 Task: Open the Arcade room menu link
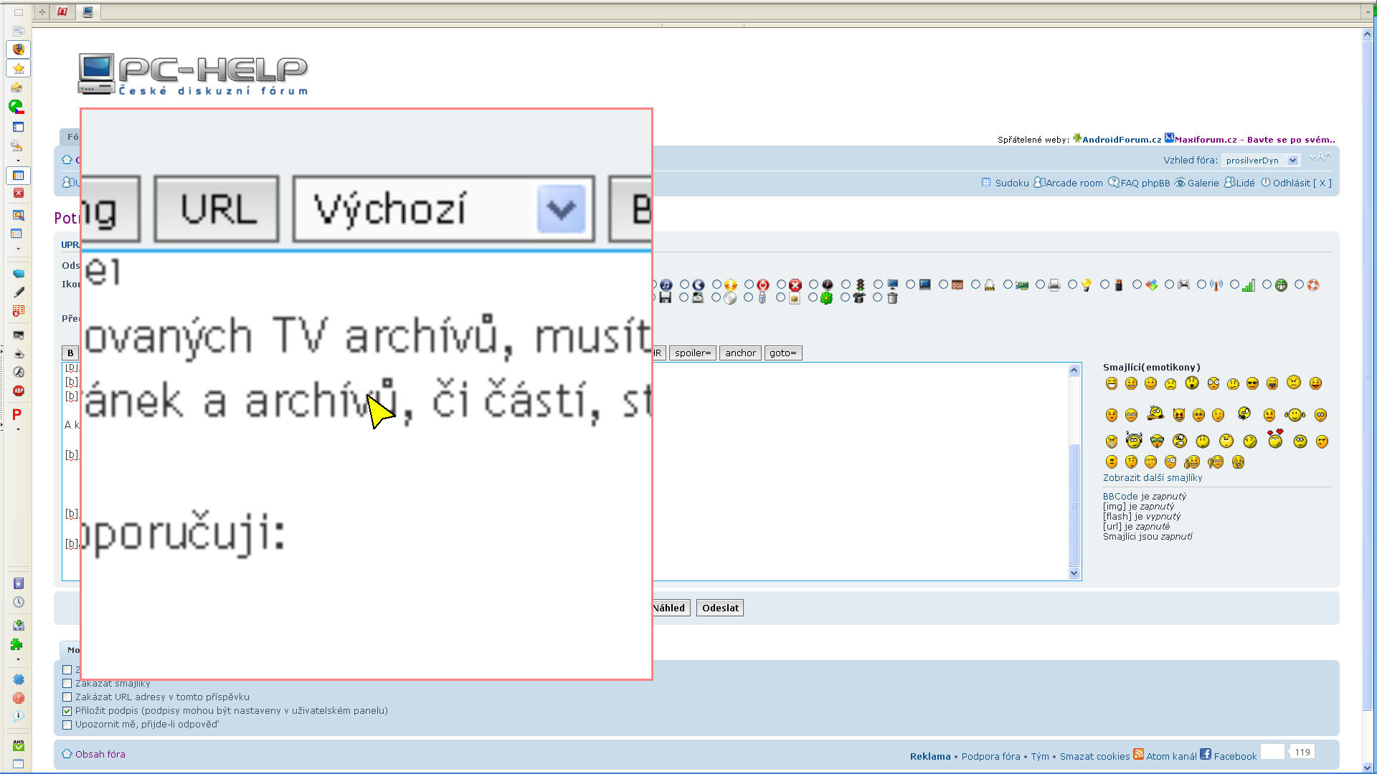[1074, 183]
